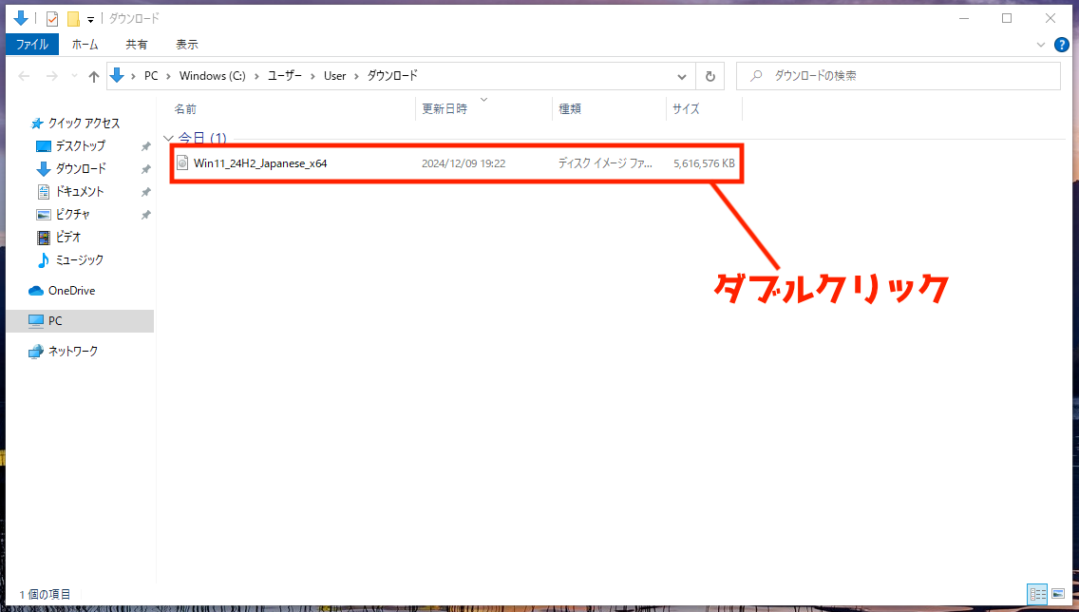Close the ダウンロード window
This screenshot has width=1079, height=612.
click(1051, 19)
